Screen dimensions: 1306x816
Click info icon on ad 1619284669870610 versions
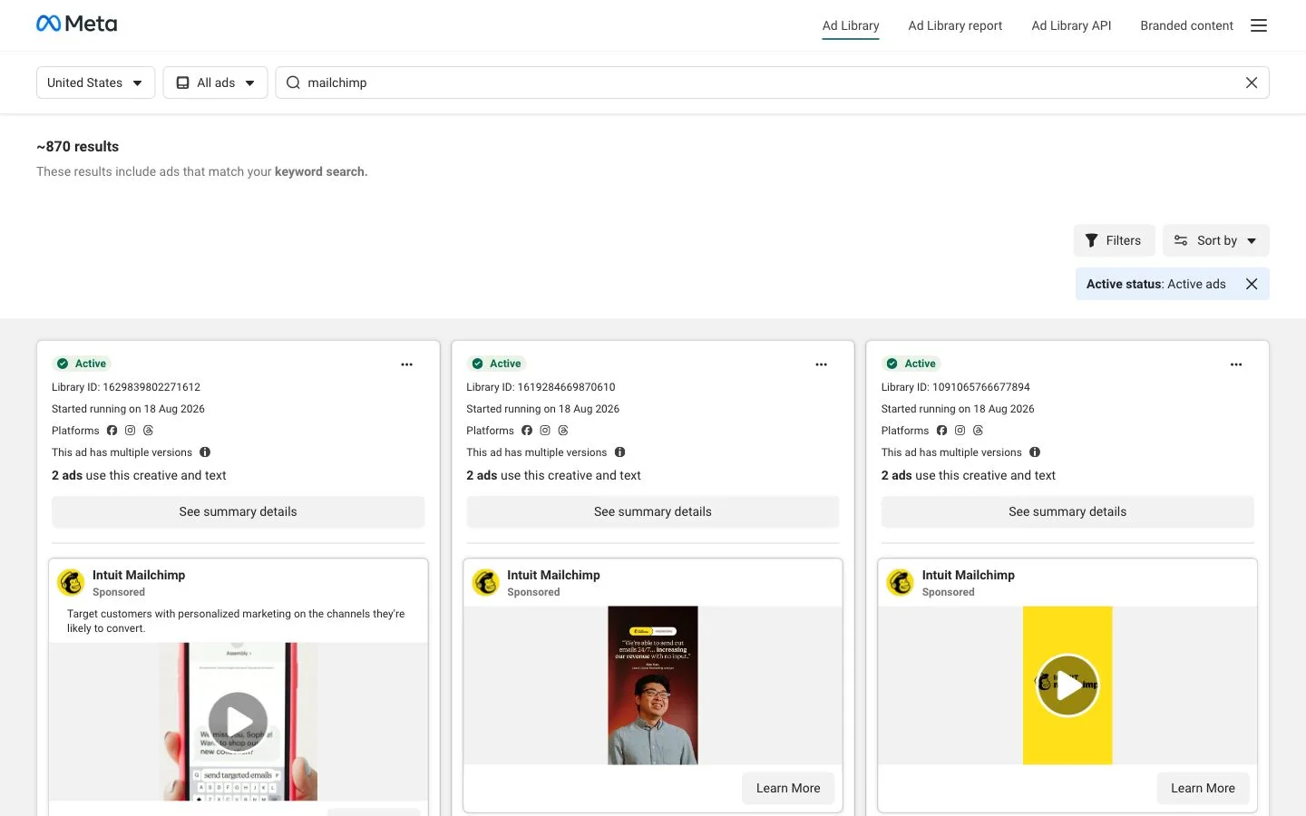pyautogui.click(x=620, y=452)
